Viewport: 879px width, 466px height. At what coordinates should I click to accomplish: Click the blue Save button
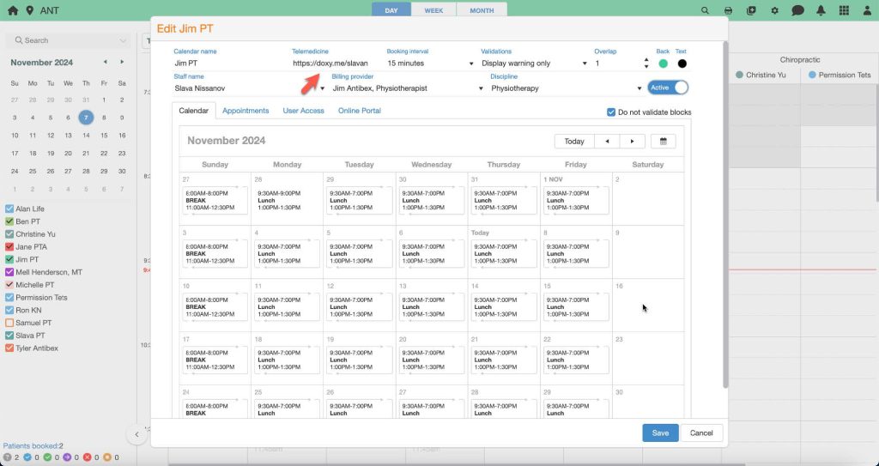[659, 433]
